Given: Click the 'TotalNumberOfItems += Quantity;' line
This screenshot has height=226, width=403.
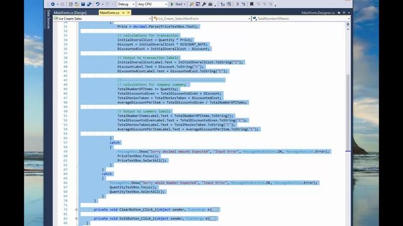Looking at the screenshot, I should [148, 89].
